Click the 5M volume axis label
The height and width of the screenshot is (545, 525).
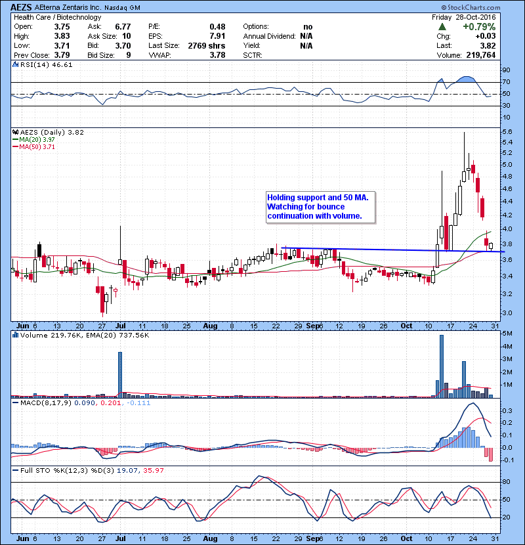pos(507,334)
